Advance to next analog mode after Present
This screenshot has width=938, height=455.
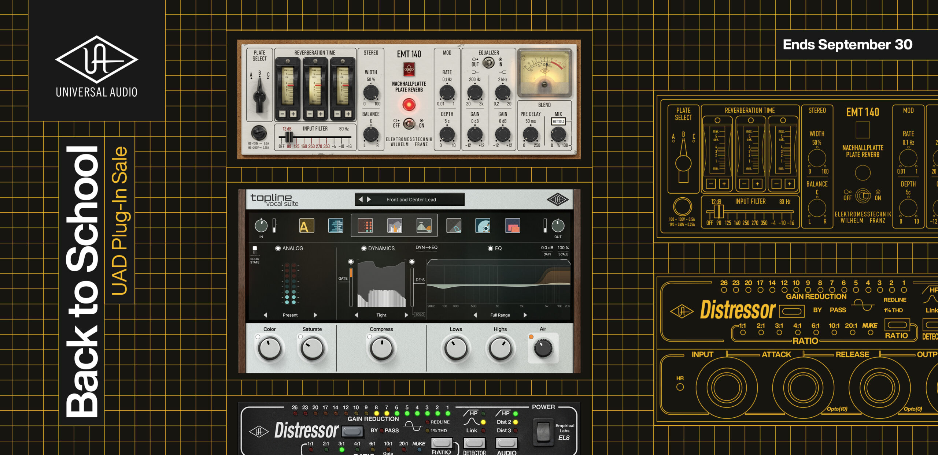click(x=315, y=315)
